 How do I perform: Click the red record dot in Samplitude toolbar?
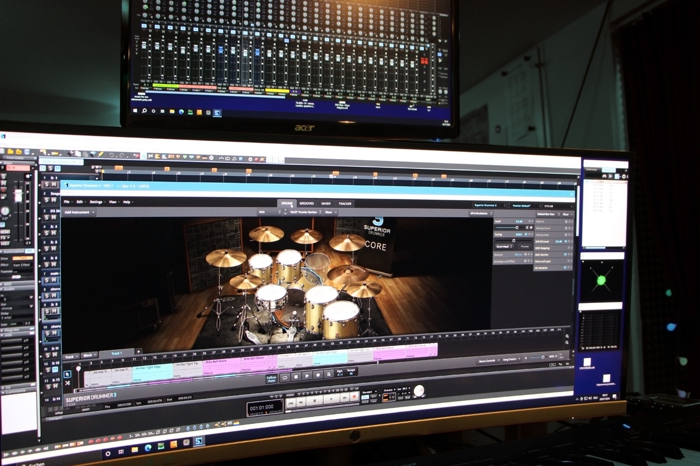[256, 159]
